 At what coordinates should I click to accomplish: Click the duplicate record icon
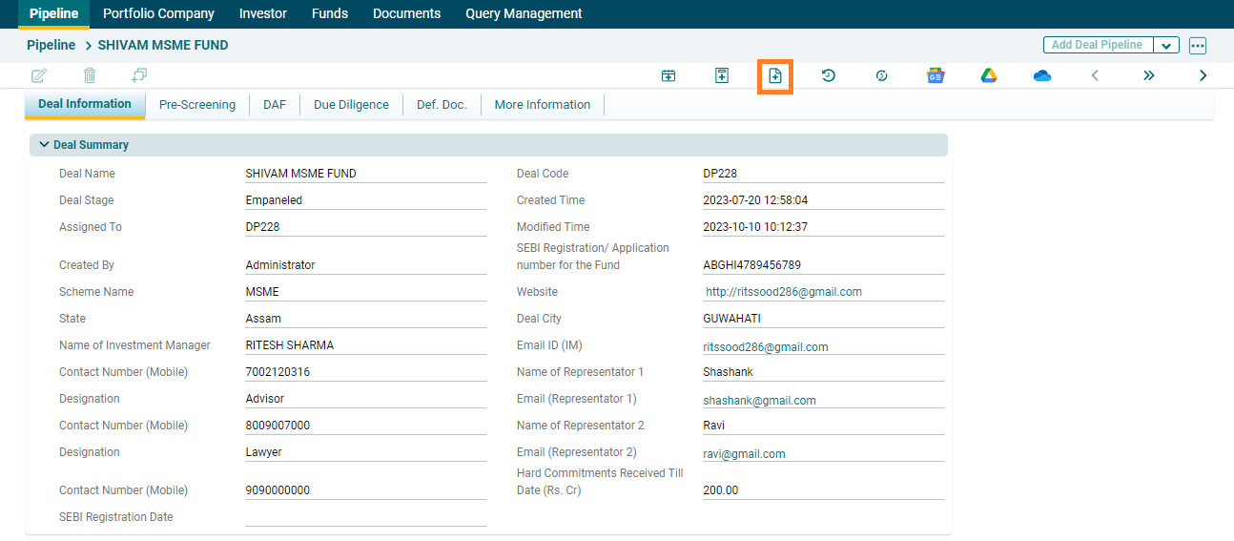pyautogui.click(x=139, y=75)
